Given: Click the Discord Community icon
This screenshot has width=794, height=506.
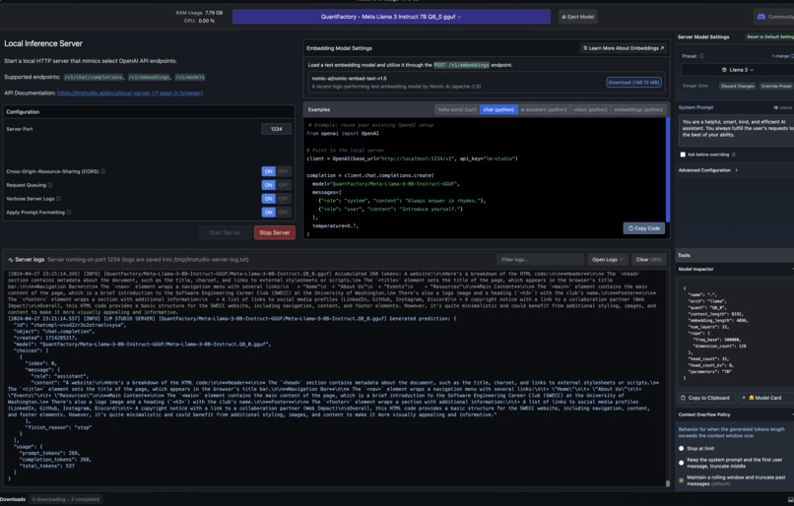Looking at the screenshot, I should 761,17.
